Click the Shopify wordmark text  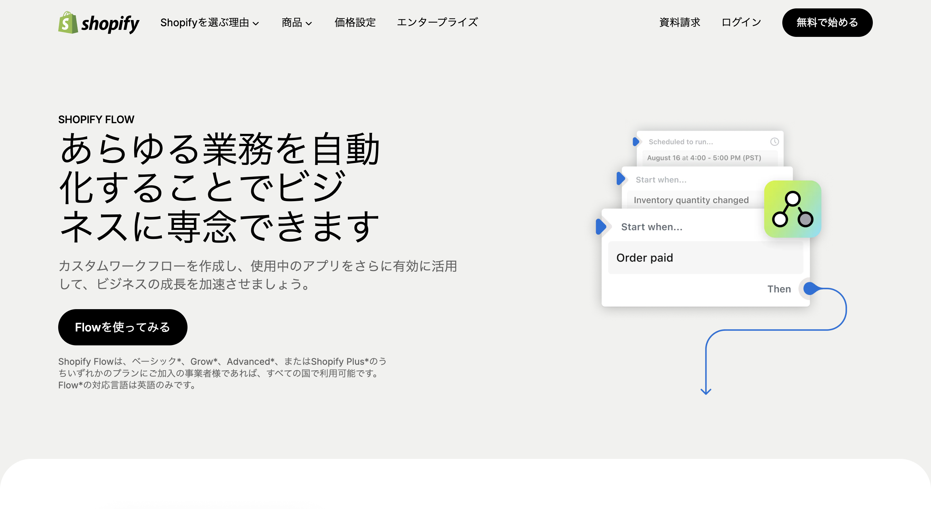(110, 24)
